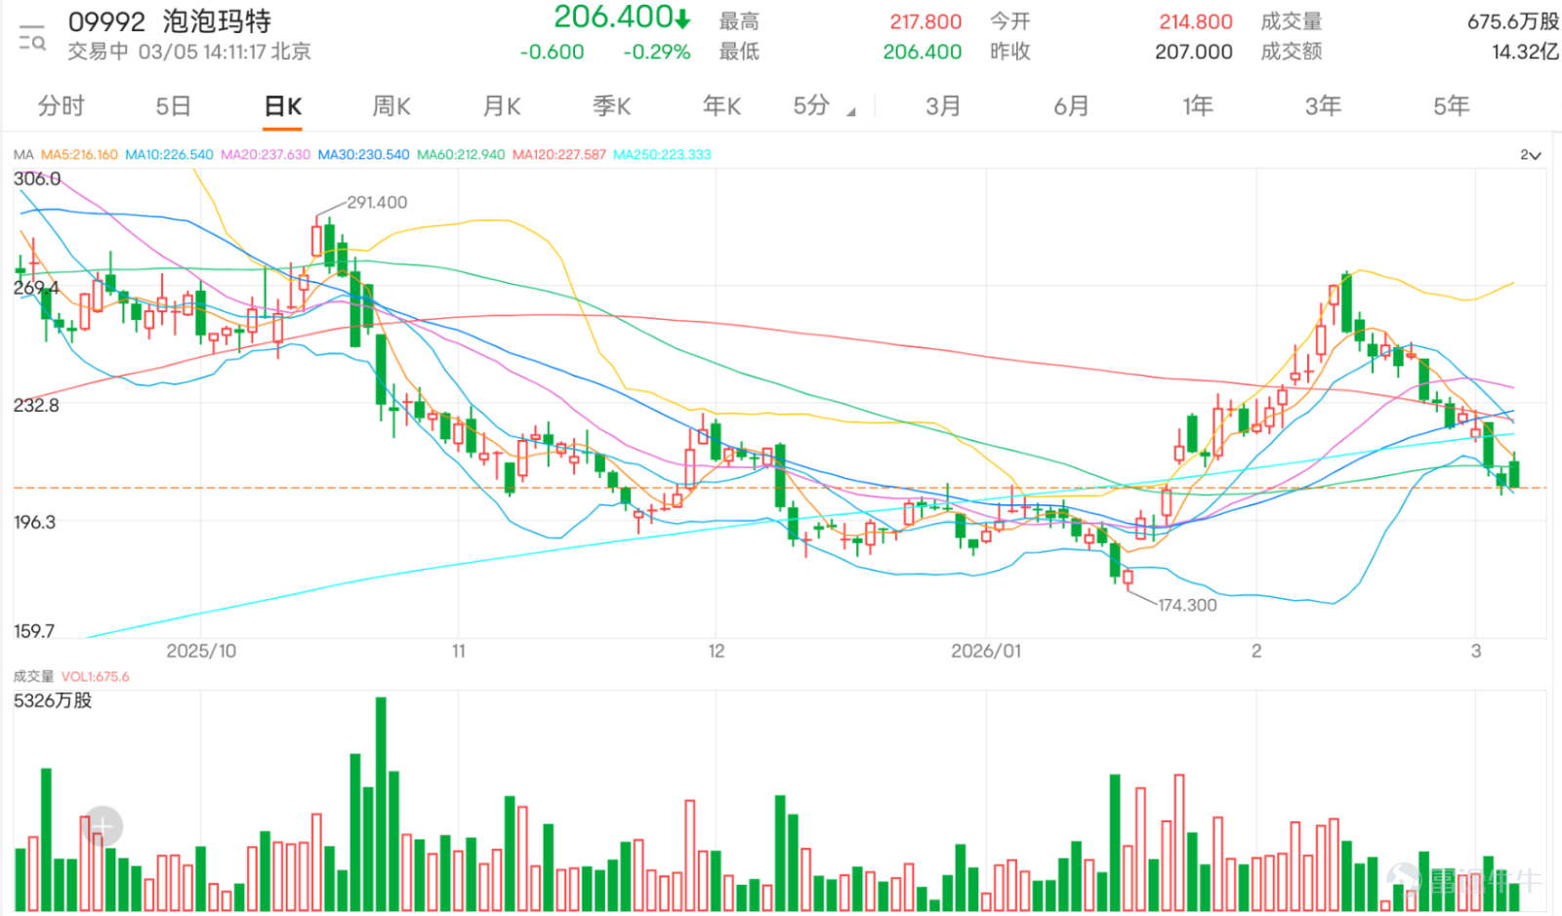Click the 2026/01 date axis label

click(x=986, y=651)
